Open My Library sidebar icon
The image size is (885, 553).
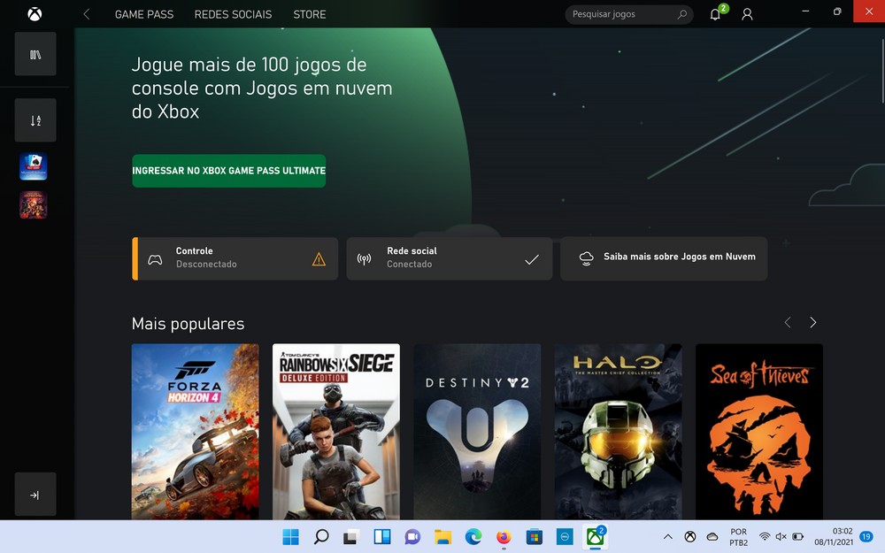coord(35,54)
